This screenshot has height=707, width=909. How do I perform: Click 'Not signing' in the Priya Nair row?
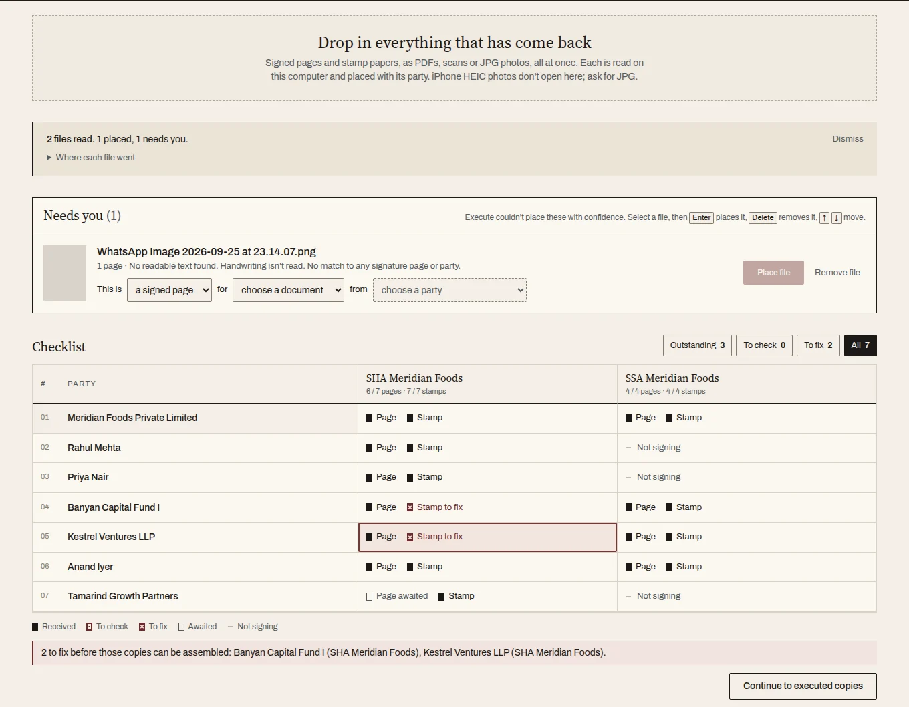coord(658,477)
